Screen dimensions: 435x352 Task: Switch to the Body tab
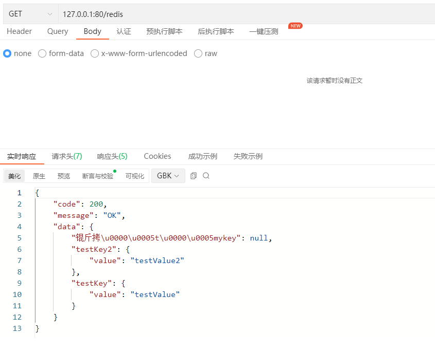tap(92, 31)
